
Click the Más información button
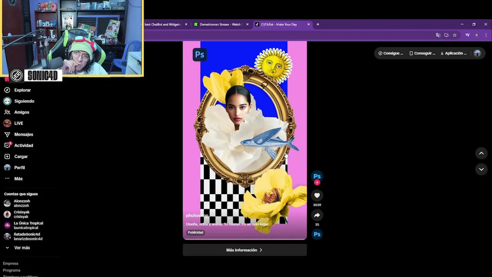245,250
